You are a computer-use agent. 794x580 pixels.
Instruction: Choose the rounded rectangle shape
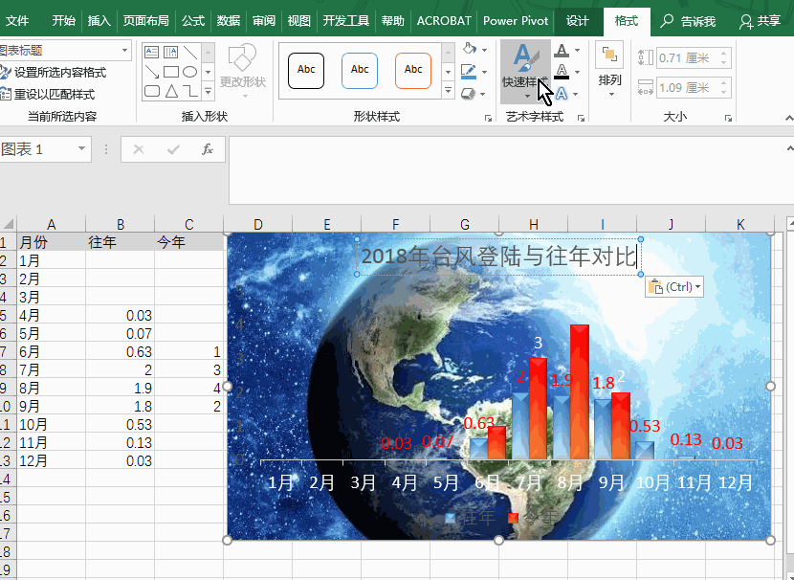[x=151, y=91]
